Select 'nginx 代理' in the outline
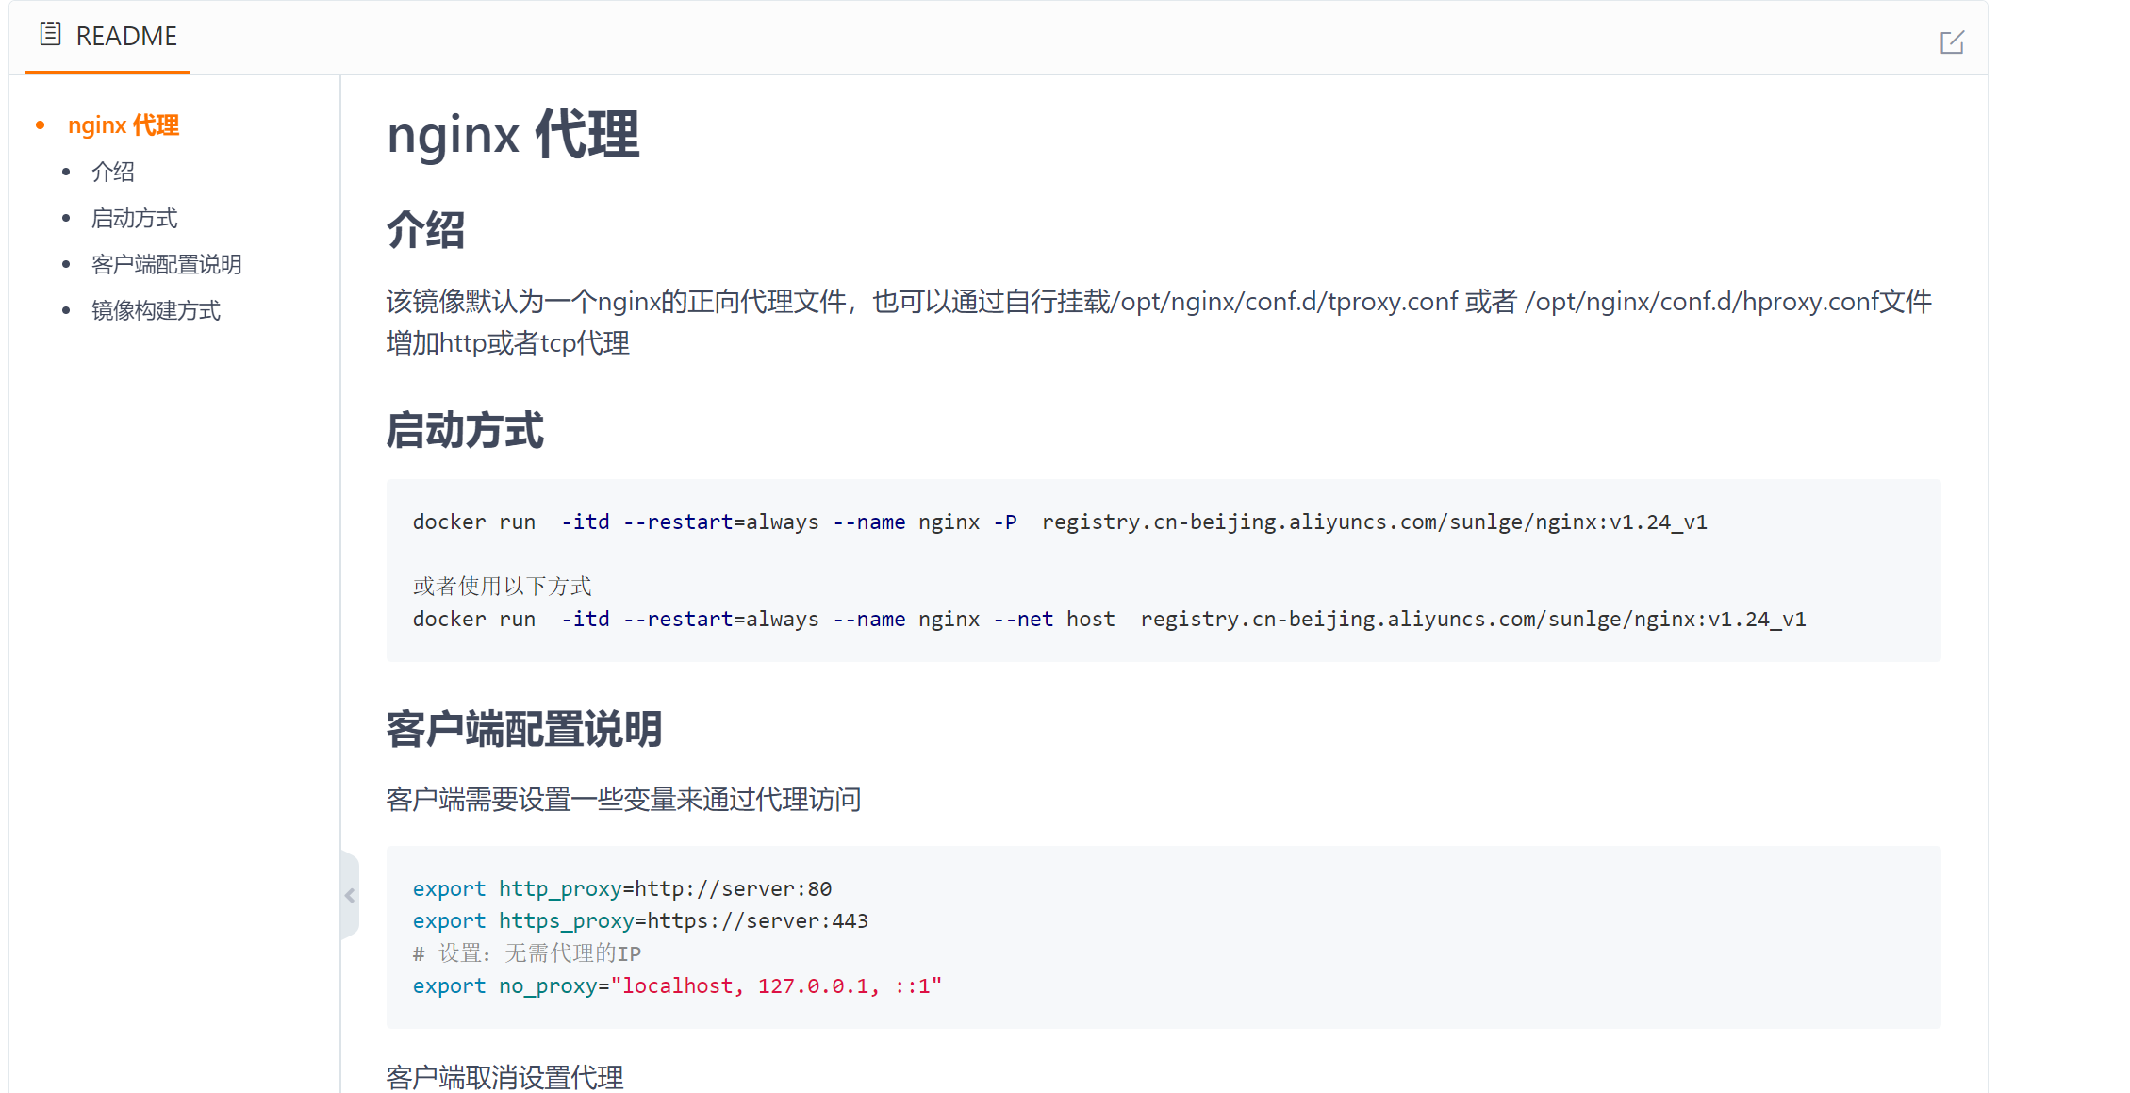Image resolution: width=2130 pixels, height=1093 pixels. pyautogui.click(x=124, y=125)
